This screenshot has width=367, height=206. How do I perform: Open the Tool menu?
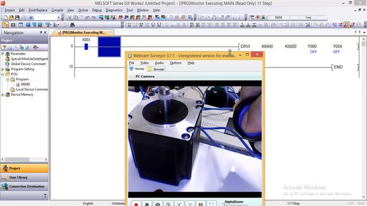coord(130,10)
